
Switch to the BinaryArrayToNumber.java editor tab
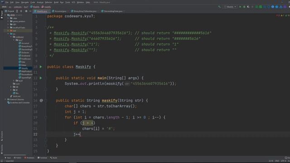tap(85, 11)
